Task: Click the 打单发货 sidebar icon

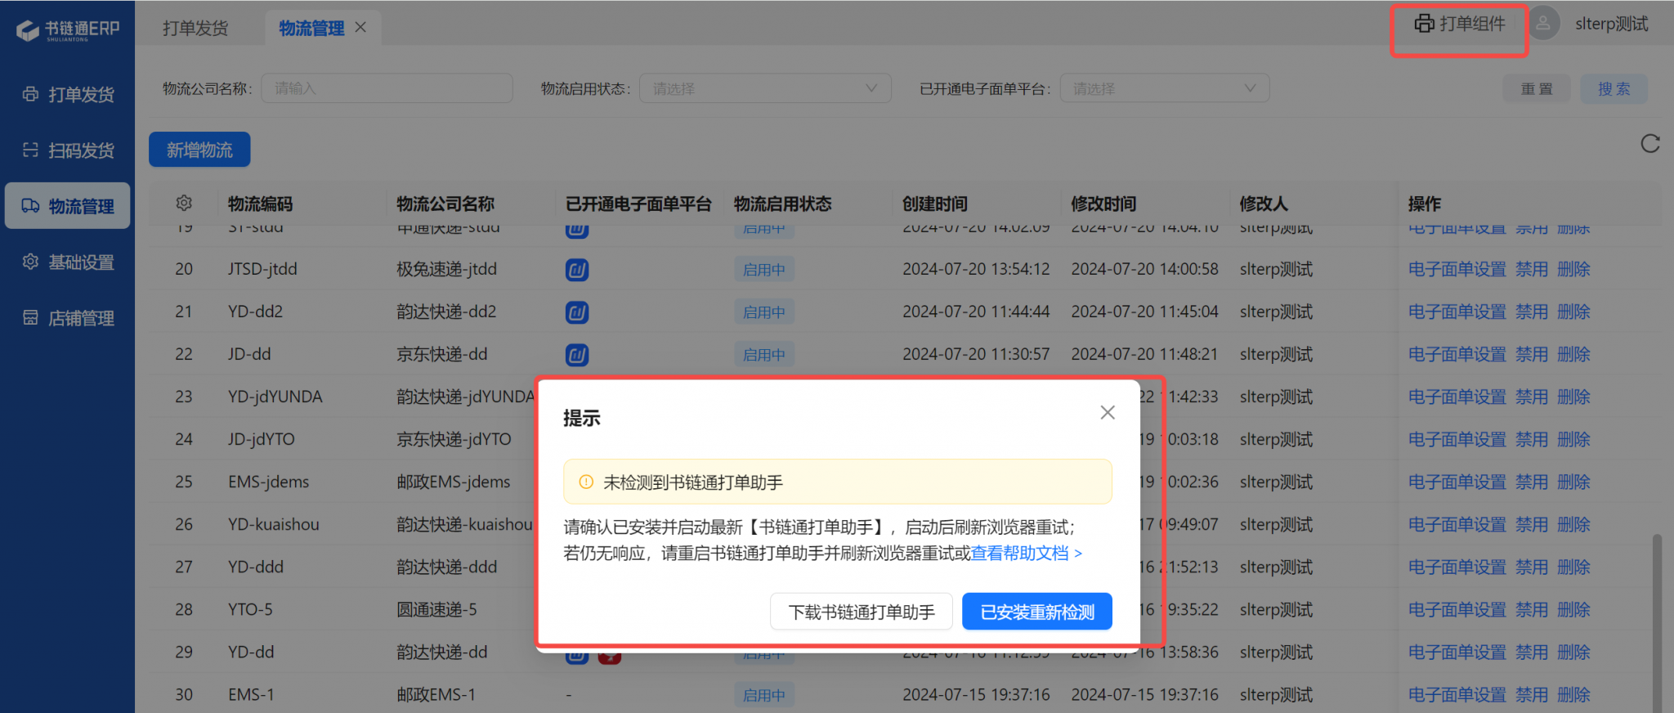Action: pyautogui.click(x=30, y=94)
